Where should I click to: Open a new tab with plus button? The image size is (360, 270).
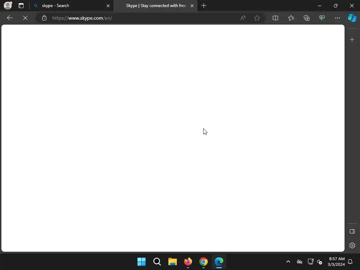click(x=204, y=6)
